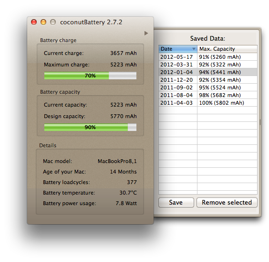269x262 pixels.
Task: Click the 90% battery capacity bar
Action: point(90,127)
